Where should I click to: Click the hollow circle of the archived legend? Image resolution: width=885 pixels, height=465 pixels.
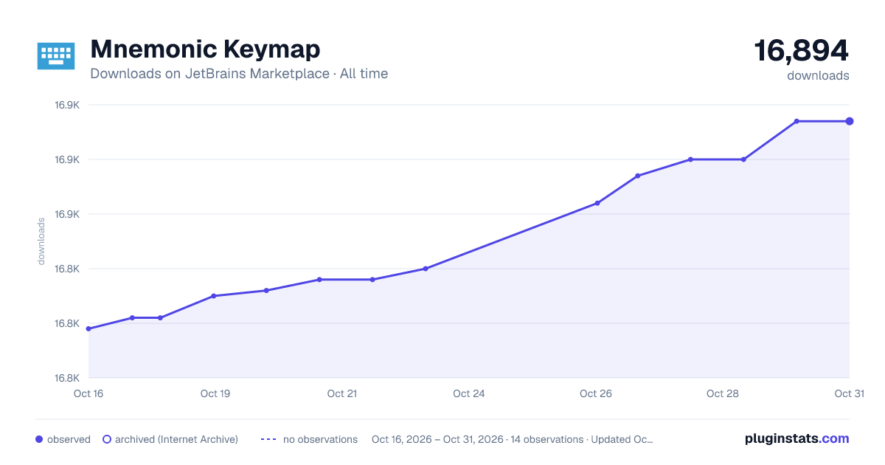tap(107, 439)
